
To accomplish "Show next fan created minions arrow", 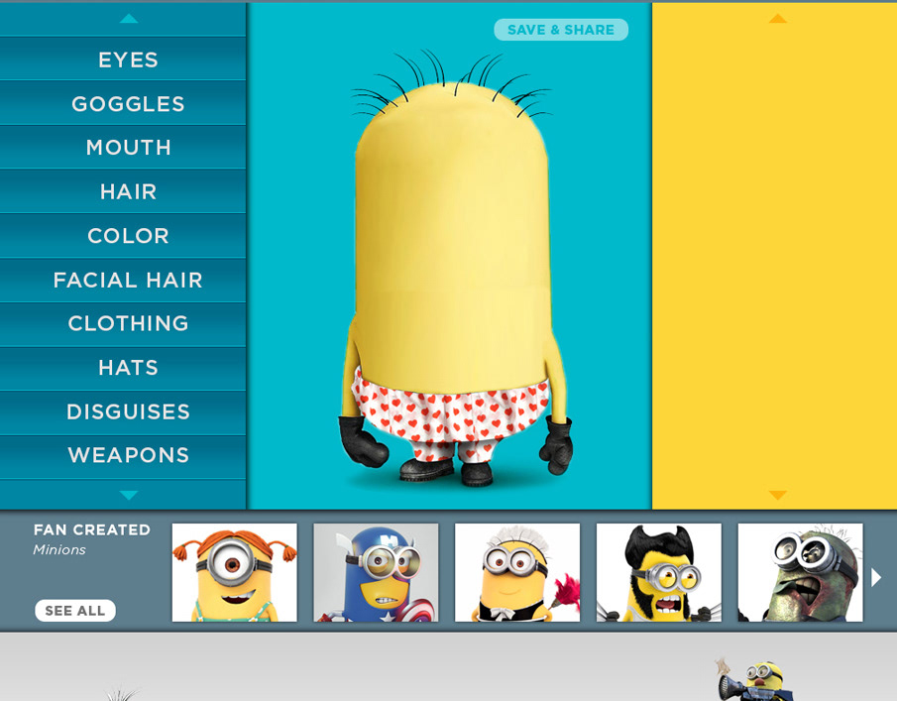I will pos(876,577).
